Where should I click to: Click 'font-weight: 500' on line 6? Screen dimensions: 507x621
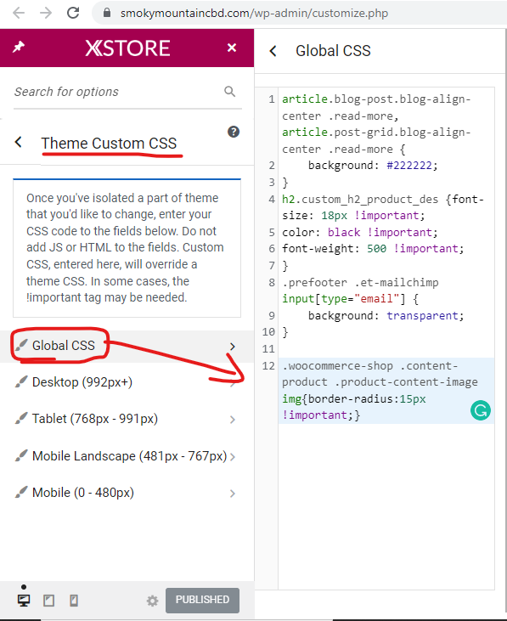pyautogui.click(x=334, y=249)
